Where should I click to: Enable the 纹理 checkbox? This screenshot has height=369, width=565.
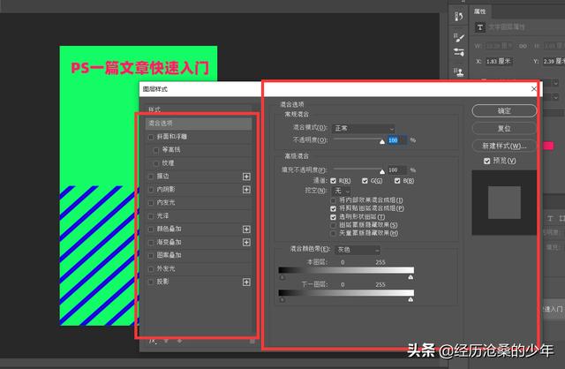156,163
